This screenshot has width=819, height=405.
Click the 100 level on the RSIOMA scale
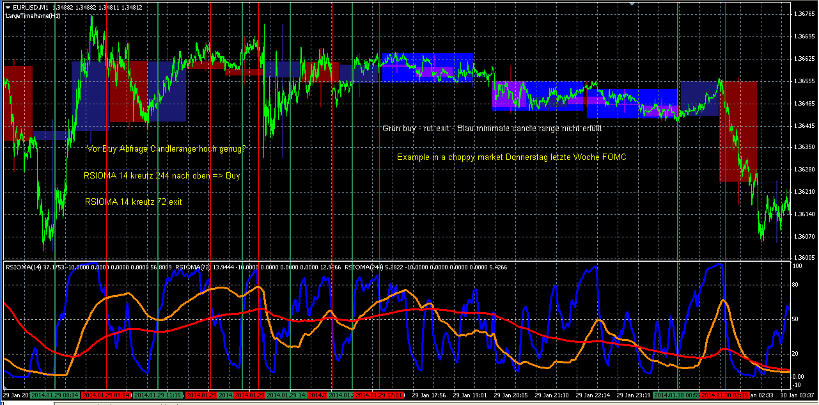pos(797,266)
